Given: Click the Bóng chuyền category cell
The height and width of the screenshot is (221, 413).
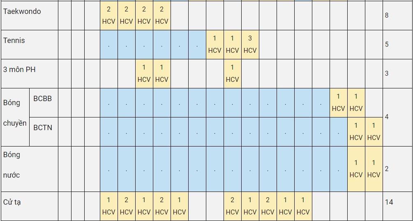Looking at the screenshot, I should tap(15, 117).
